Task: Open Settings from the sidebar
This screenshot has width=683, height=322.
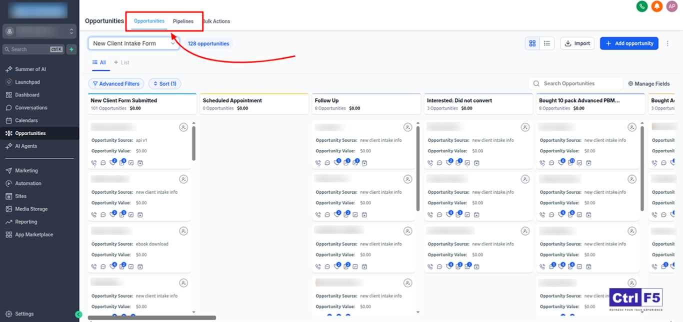Action: 24,314
